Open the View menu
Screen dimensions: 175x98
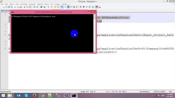(x=17, y=4)
